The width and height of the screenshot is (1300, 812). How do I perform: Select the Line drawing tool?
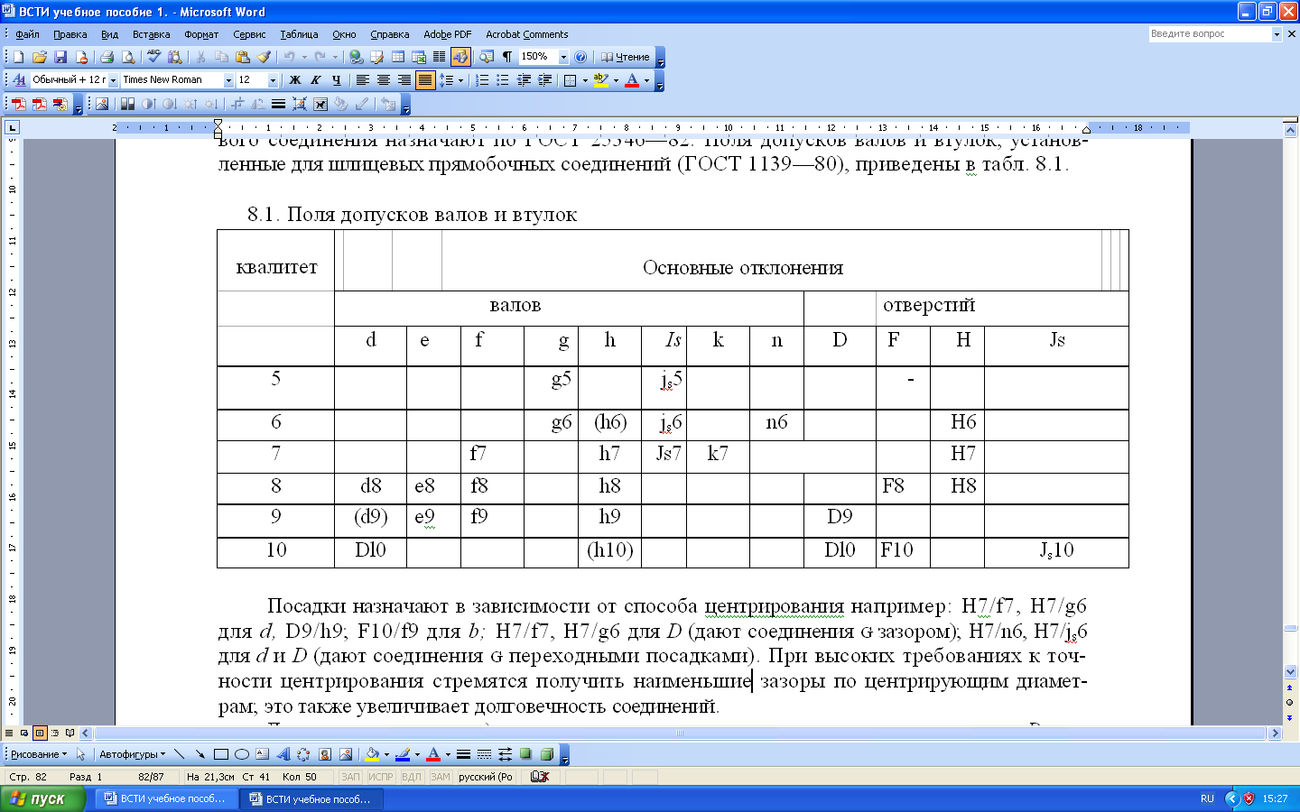click(x=179, y=754)
